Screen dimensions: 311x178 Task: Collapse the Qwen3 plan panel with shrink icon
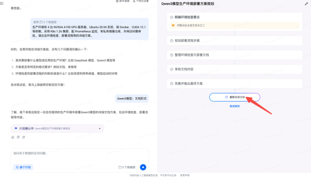point(306,4)
